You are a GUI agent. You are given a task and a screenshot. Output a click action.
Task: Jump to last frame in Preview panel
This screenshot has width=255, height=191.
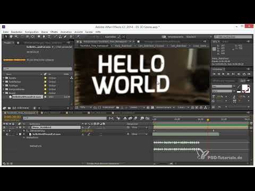pos(233,74)
